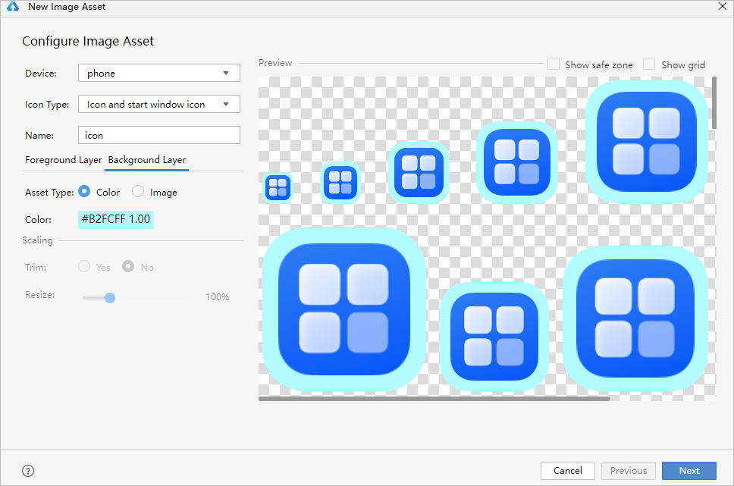Click the DevEco app logo in title bar

point(14,8)
